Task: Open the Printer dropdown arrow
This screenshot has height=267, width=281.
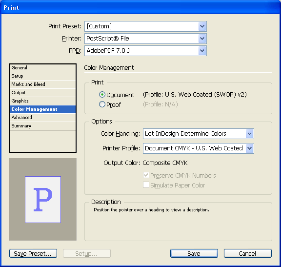Action: coord(202,39)
